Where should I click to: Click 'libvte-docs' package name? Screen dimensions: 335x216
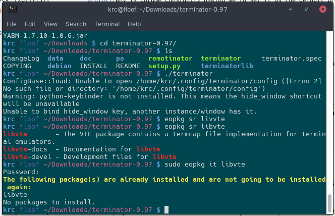coord(25,149)
